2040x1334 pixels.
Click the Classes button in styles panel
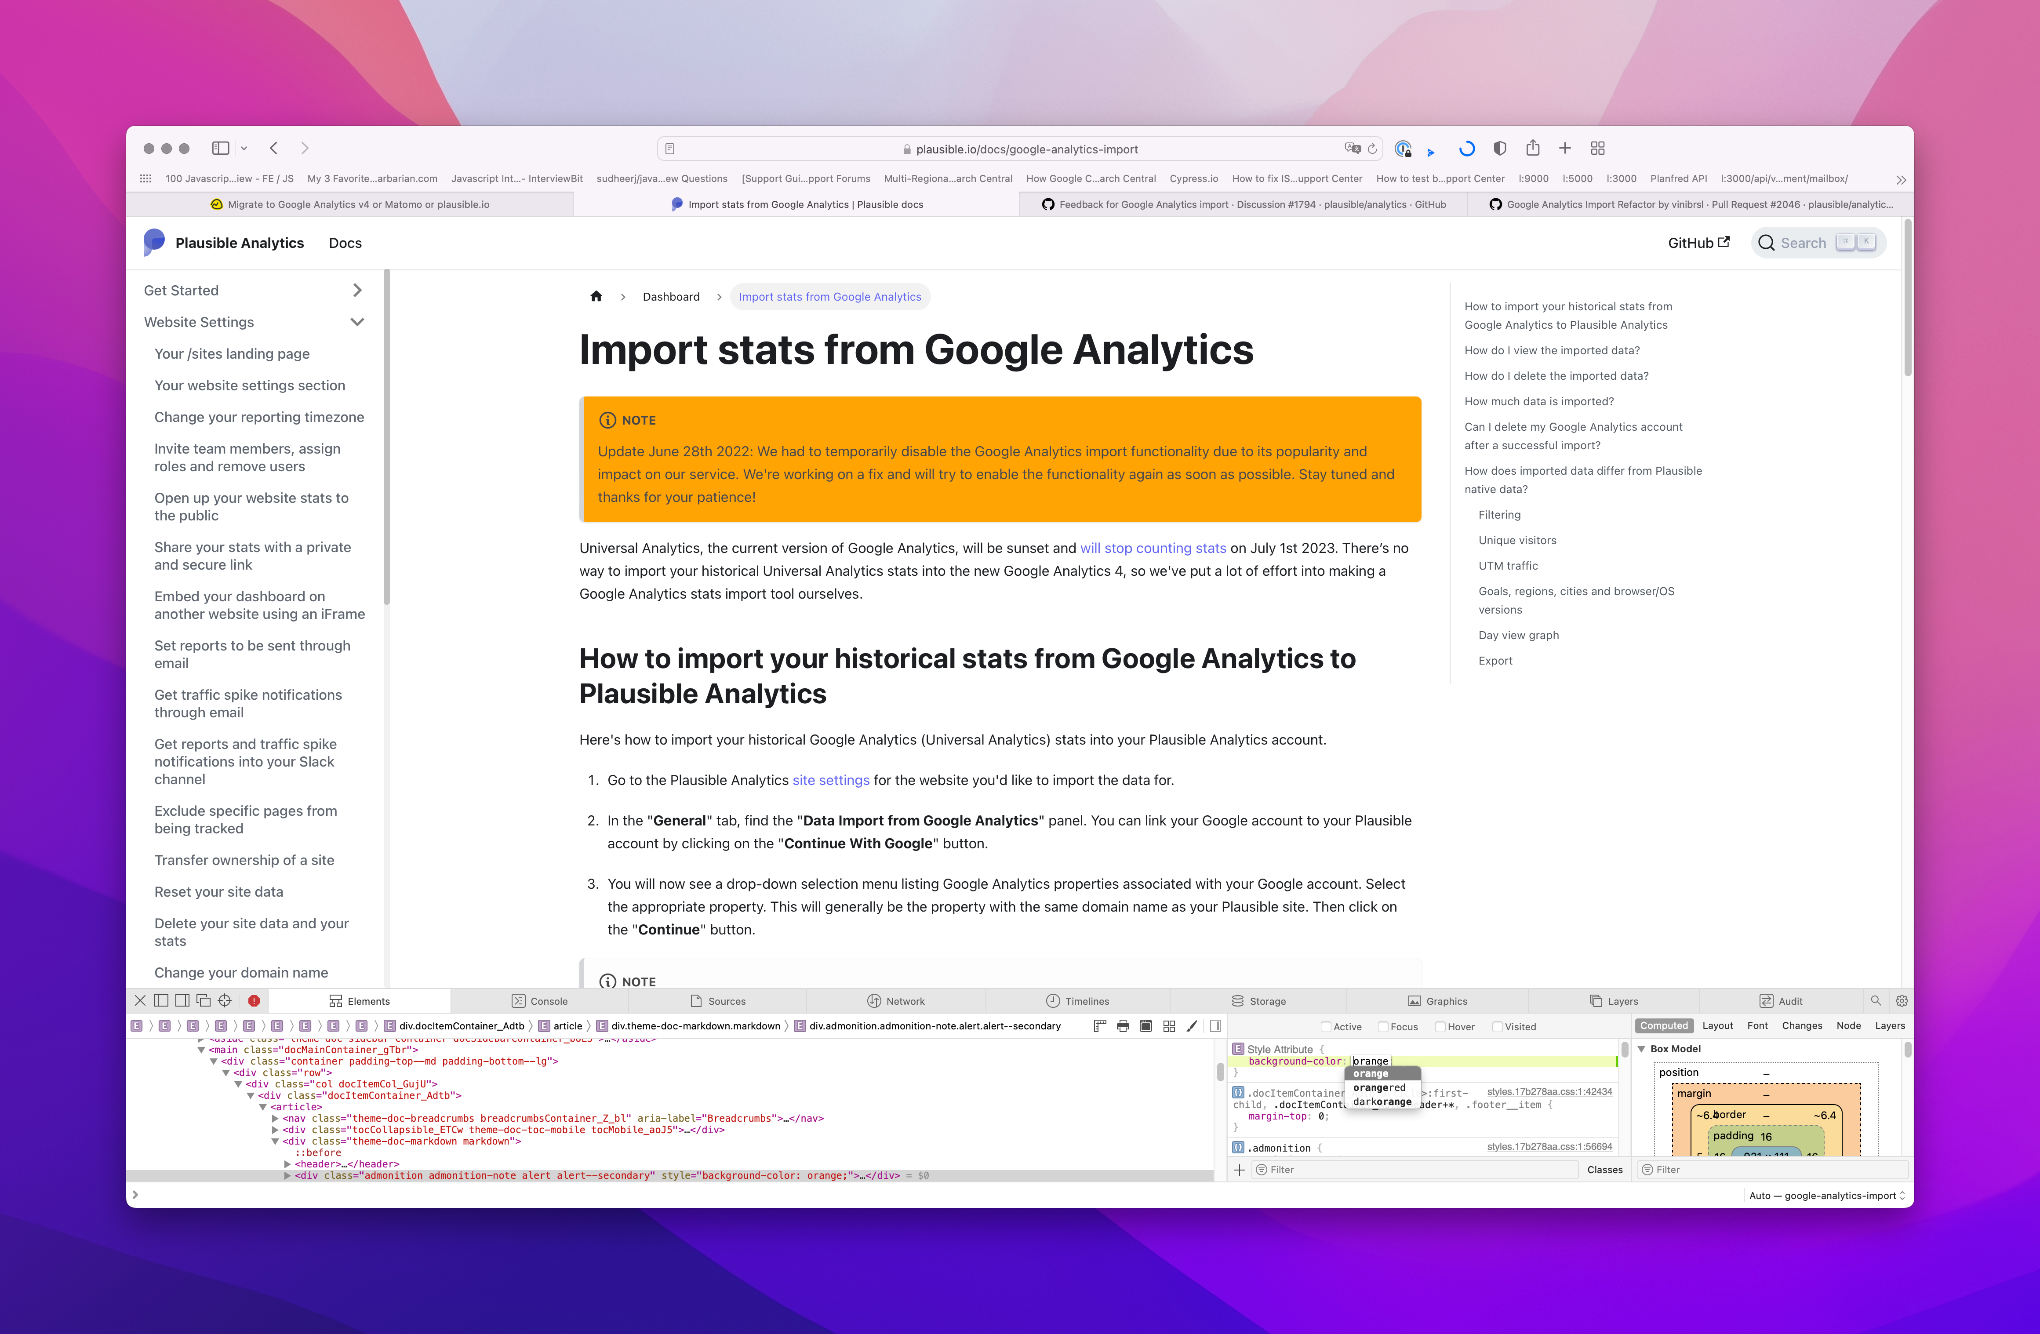tap(1604, 1170)
